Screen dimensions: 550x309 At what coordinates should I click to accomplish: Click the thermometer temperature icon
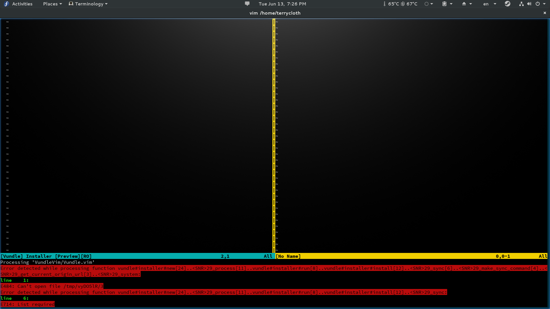[384, 4]
